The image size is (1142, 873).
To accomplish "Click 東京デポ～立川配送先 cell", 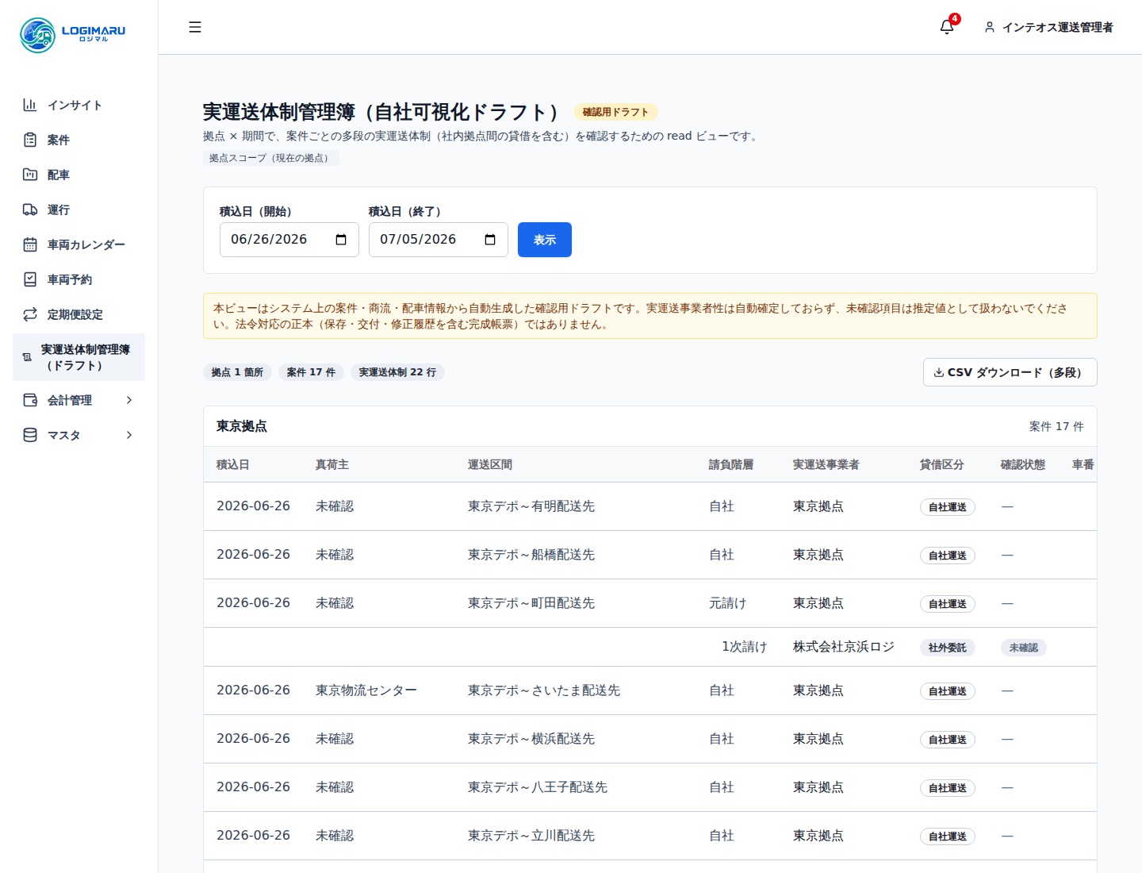I will pos(531,836).
